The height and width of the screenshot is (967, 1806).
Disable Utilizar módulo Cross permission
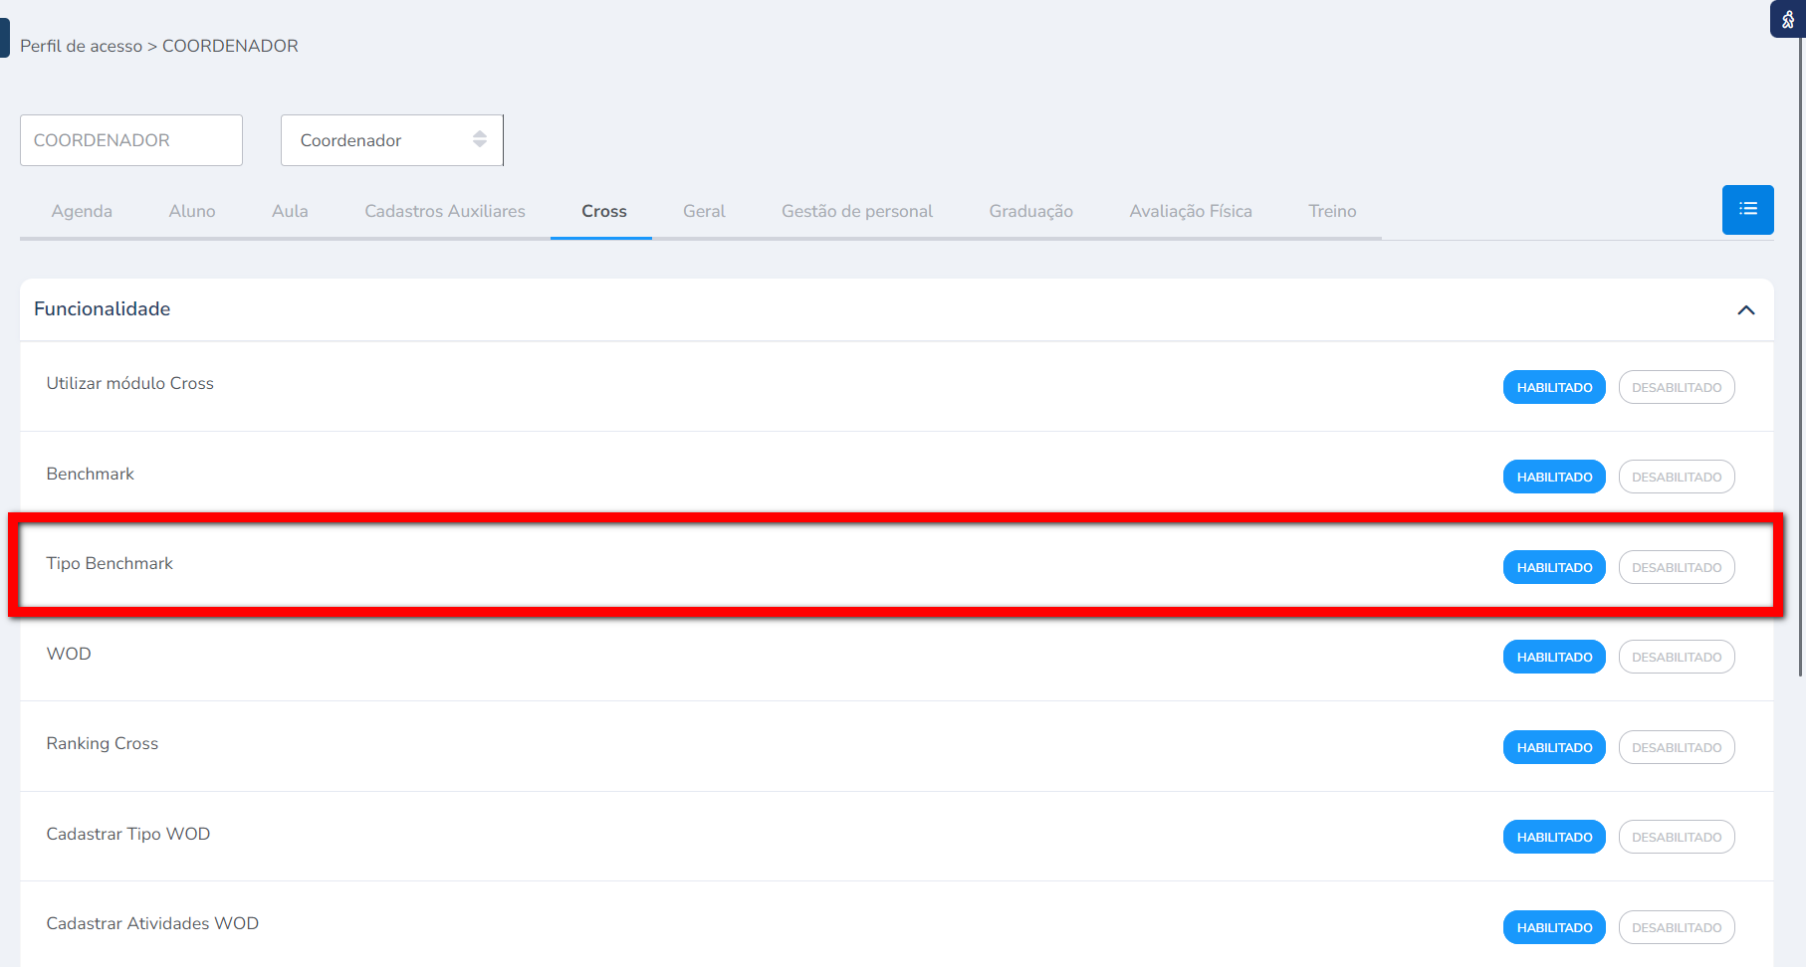(1676, 387)
